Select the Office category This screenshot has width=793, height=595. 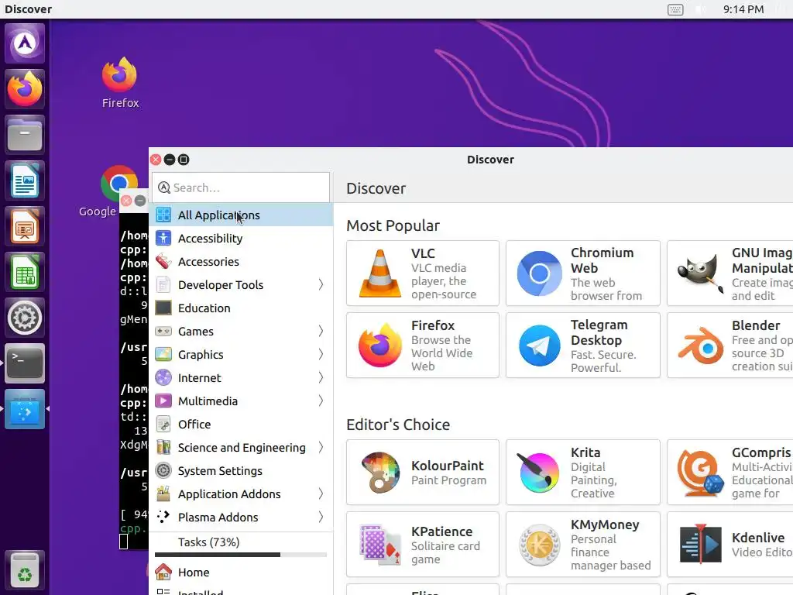tap(242, 425)
